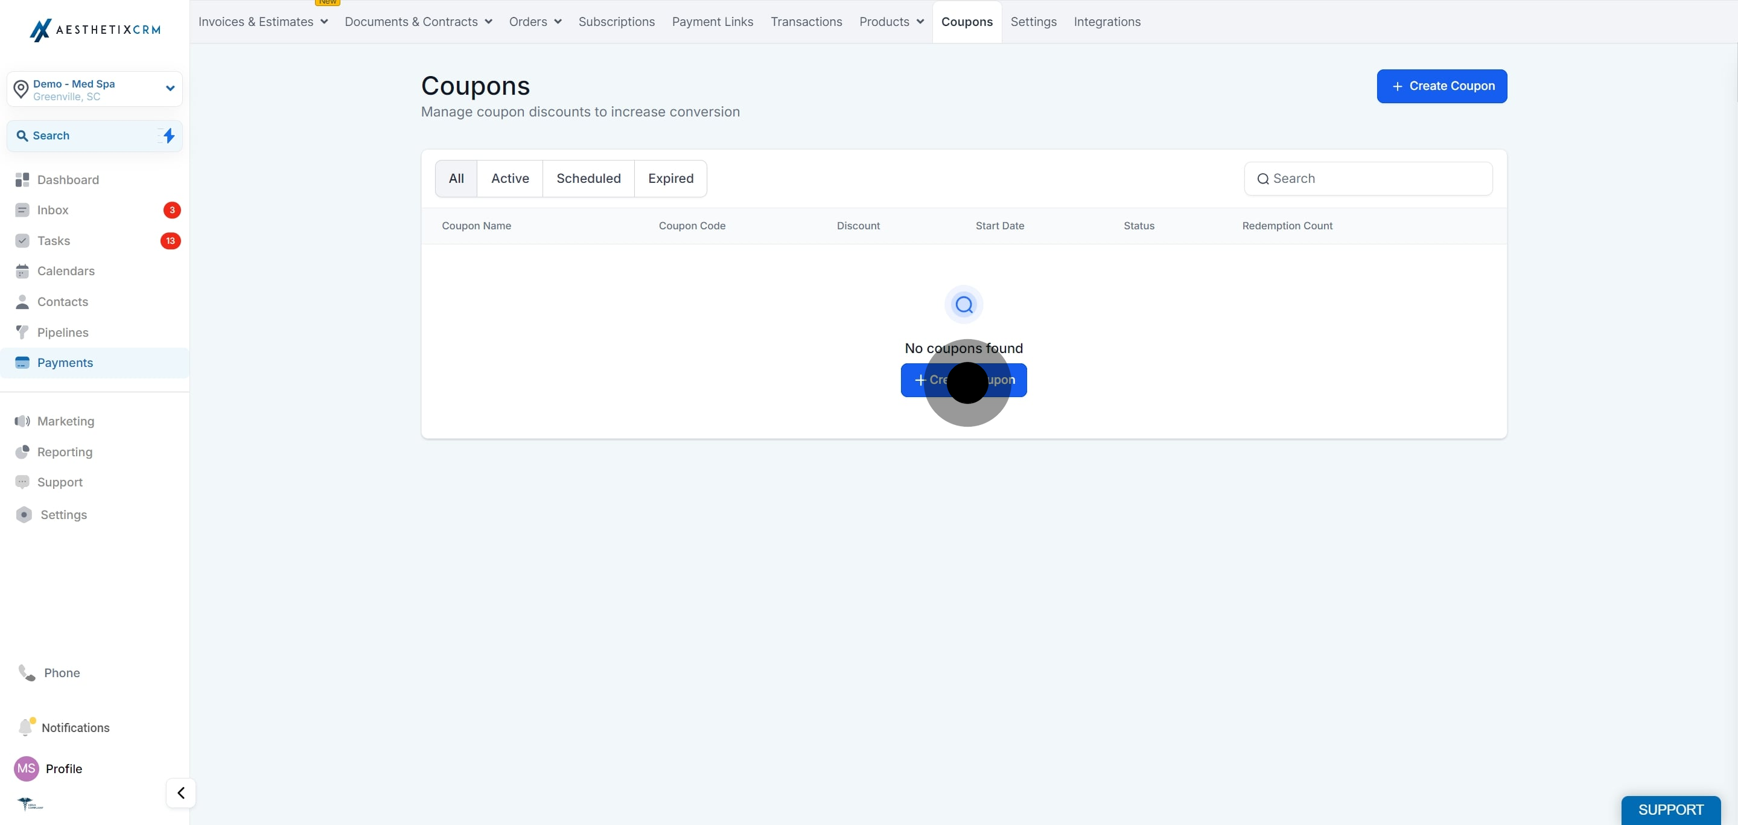
Task: Filter coupons by Active
Action: point(510,179)
